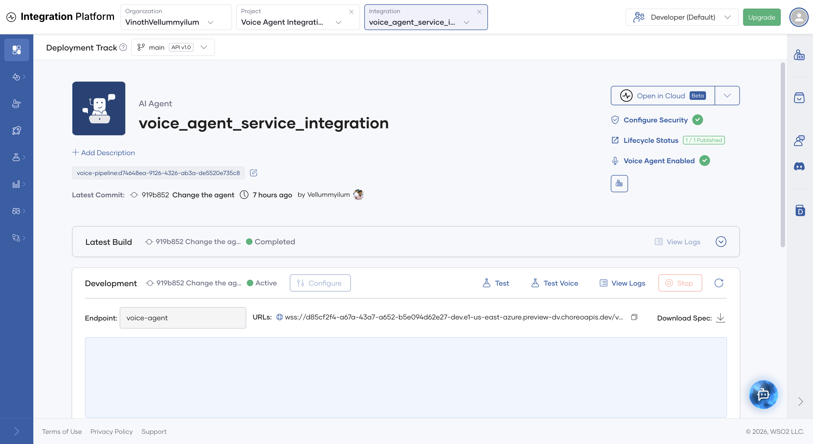This screenshot has height=444, width=813.
Task: Open the last icon in the left sidebar
Action: point(16,238)
